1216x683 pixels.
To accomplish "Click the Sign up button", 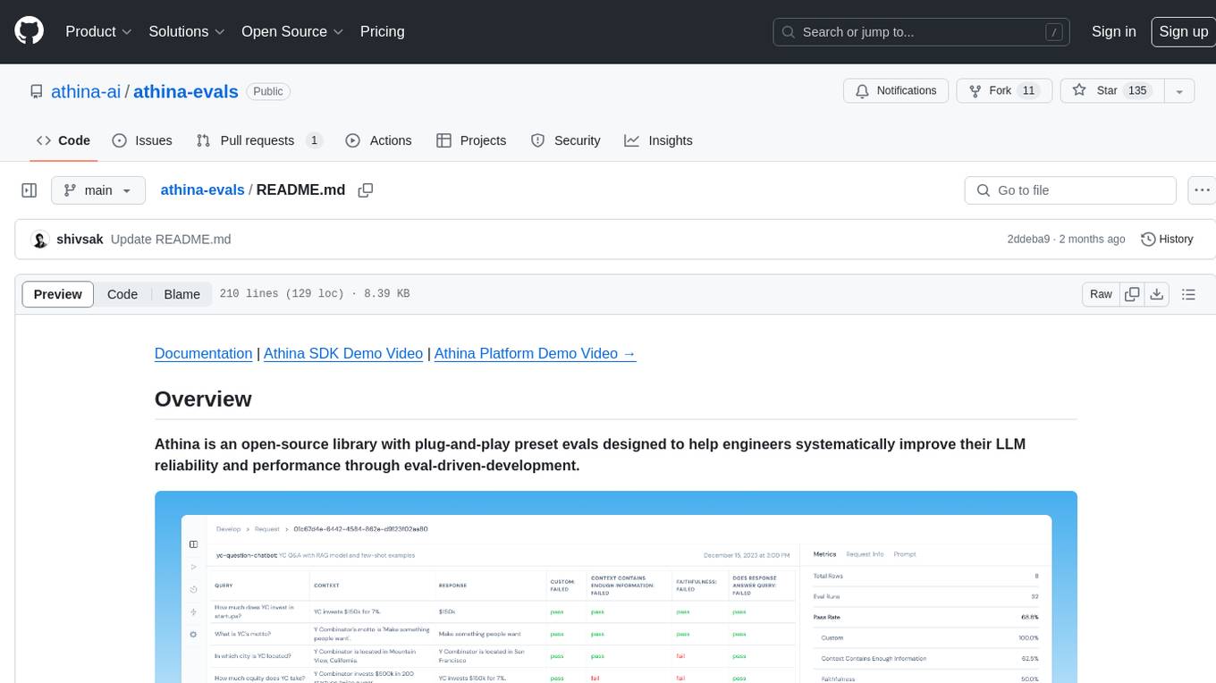I will pos(1183,31).
